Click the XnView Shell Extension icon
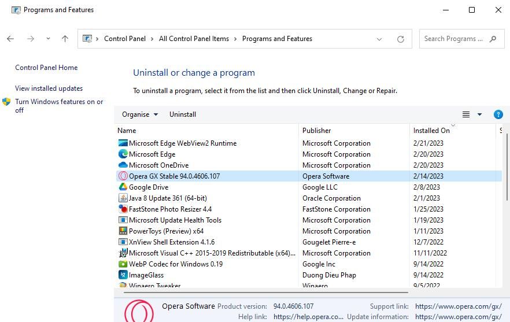This screenshot has width=510, height=322. (123, 242)
